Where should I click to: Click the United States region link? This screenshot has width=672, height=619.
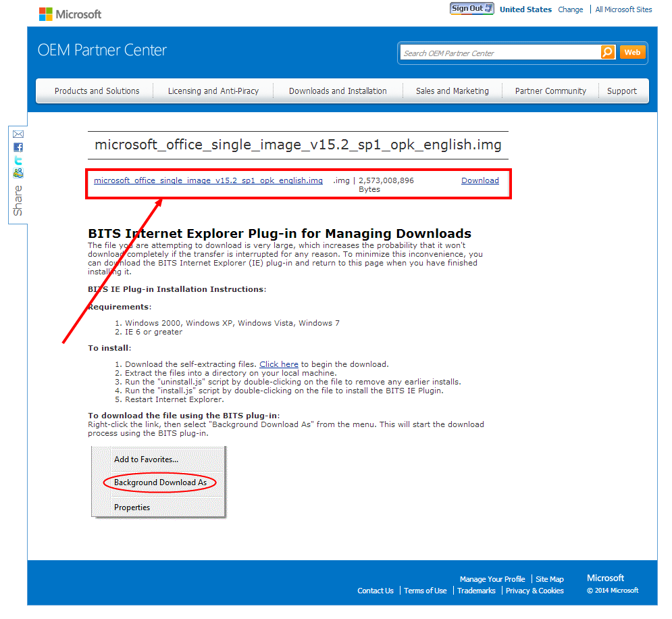click(x=525, y=9)
